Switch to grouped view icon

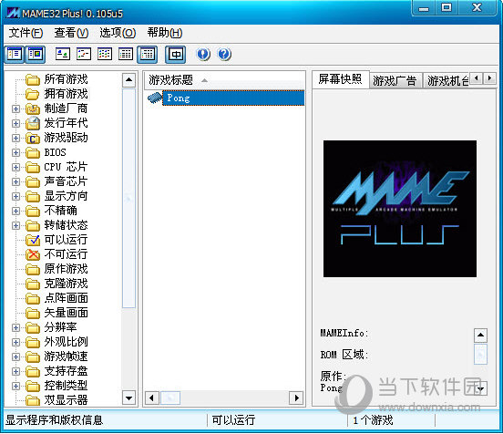[148, 54]
